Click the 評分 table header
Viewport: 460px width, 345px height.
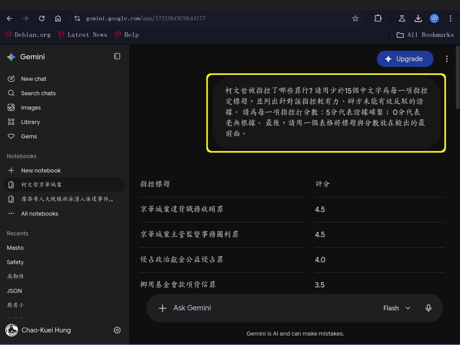coord(323,184)
